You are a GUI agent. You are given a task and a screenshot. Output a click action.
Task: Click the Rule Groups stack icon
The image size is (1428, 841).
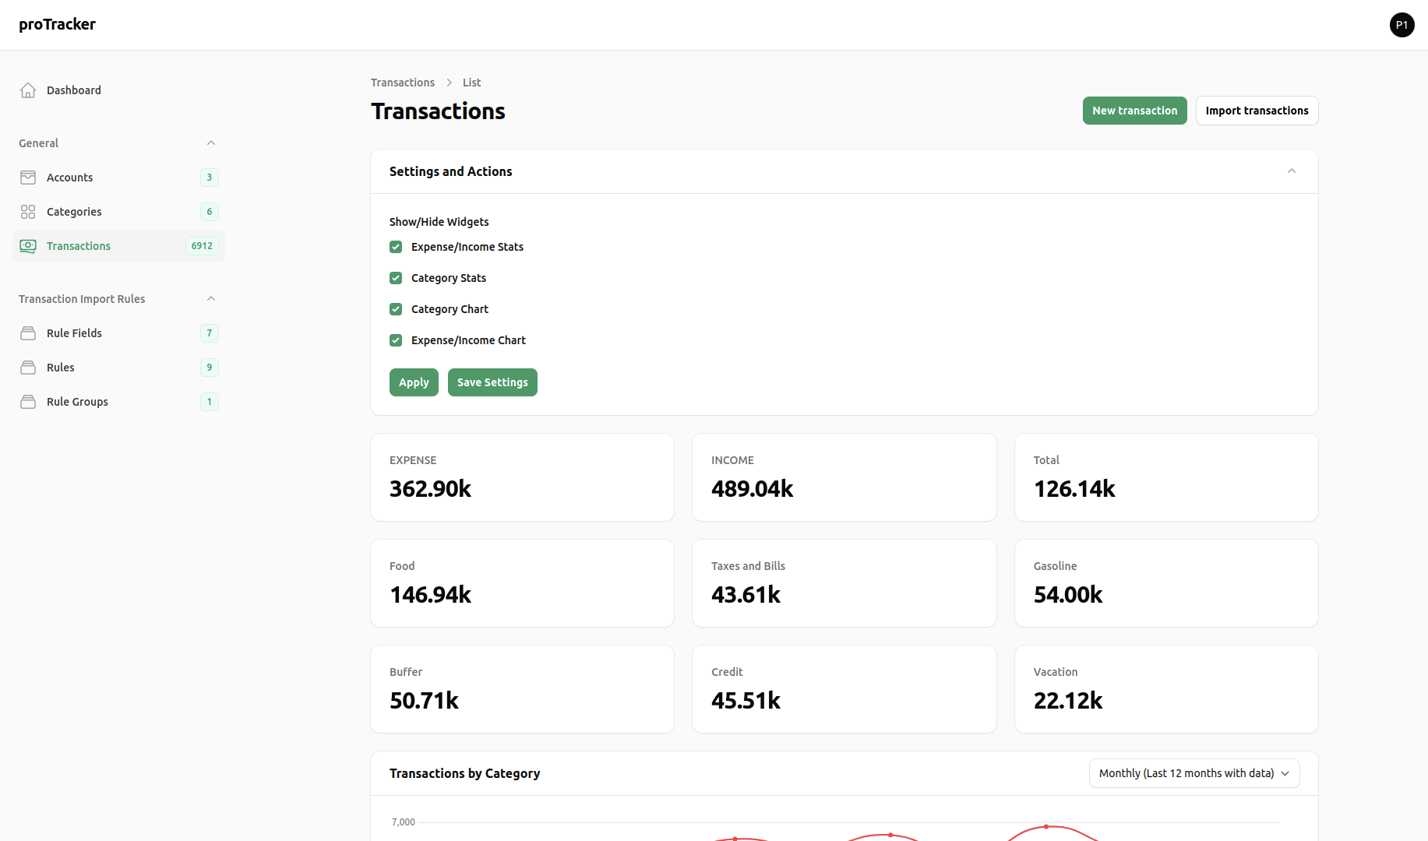coord(28,402)
